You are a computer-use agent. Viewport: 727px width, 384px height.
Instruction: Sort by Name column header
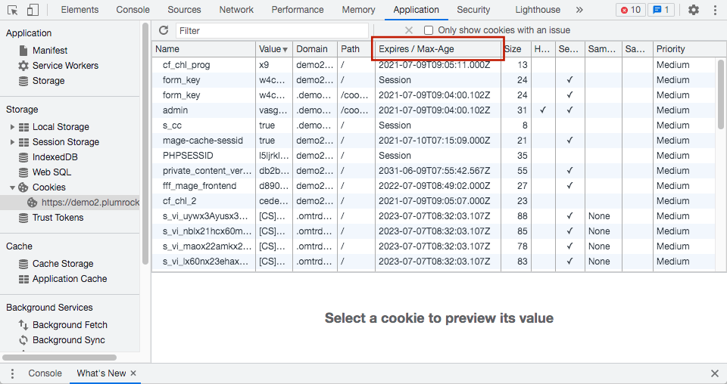click(204, 49)
